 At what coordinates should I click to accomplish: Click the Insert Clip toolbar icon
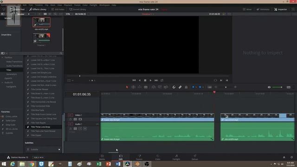coord(154,87)
